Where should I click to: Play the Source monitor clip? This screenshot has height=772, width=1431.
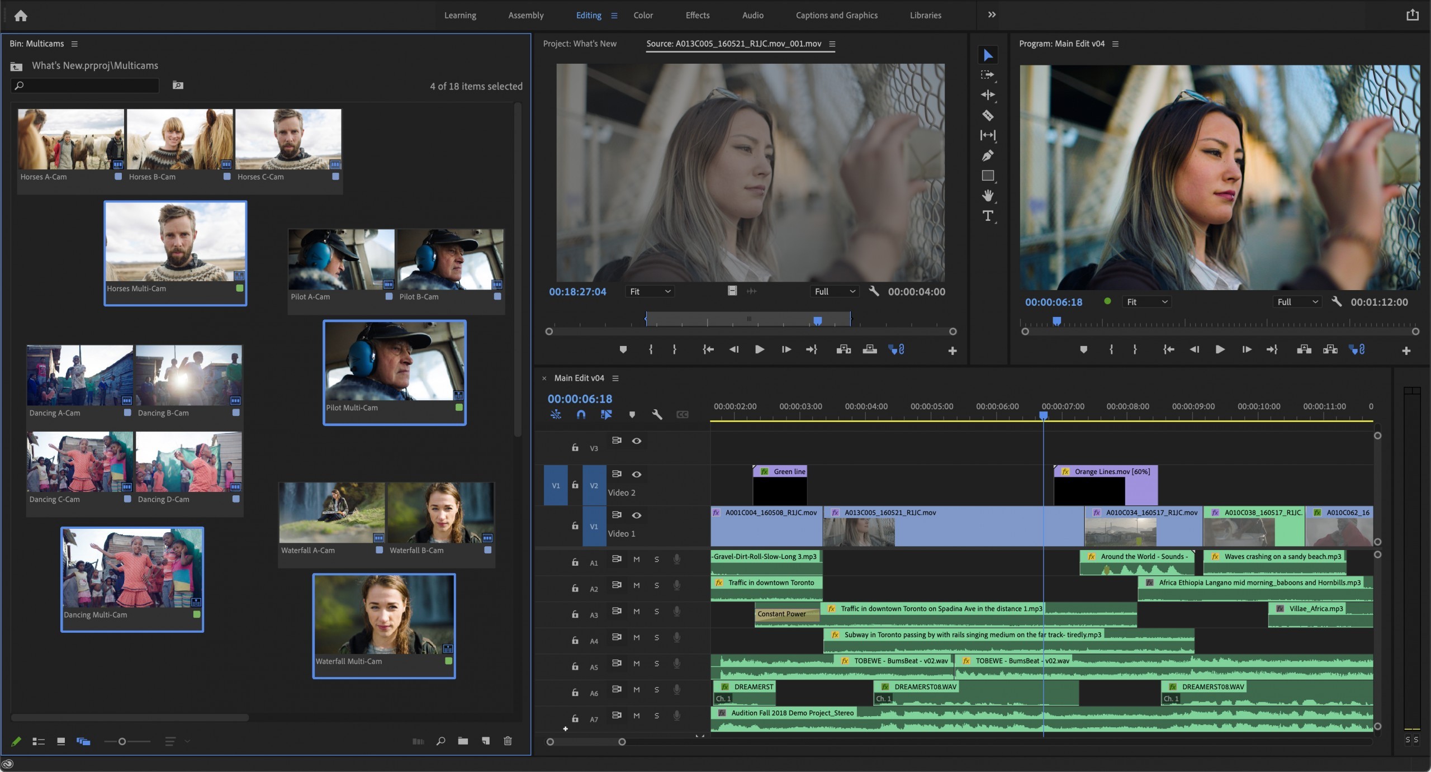pyautogui.click(x=759, y=349)
